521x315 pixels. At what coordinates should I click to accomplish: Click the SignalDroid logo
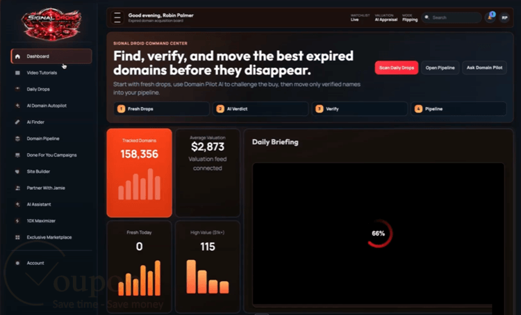51,24
